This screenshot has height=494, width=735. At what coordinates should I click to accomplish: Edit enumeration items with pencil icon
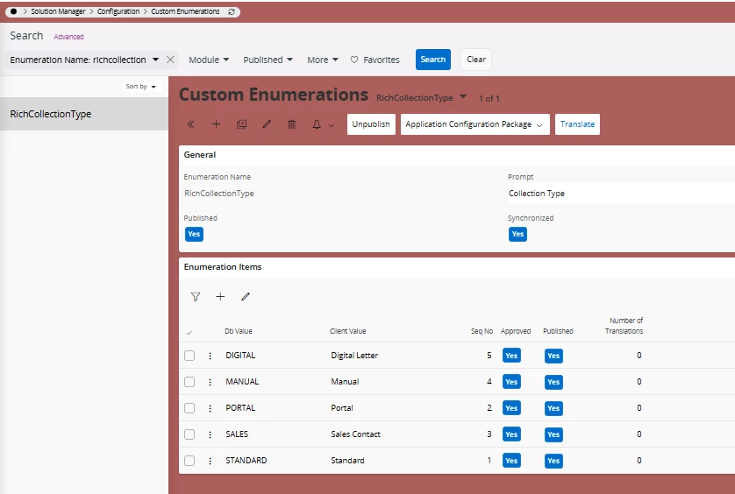click(x=246, y=296)
